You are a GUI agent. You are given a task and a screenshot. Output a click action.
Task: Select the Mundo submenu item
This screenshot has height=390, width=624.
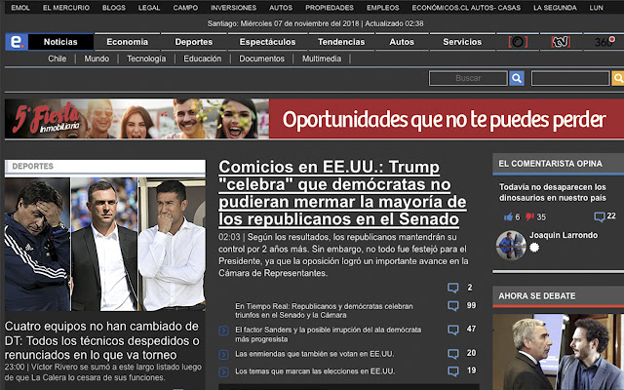click(97, 58)
